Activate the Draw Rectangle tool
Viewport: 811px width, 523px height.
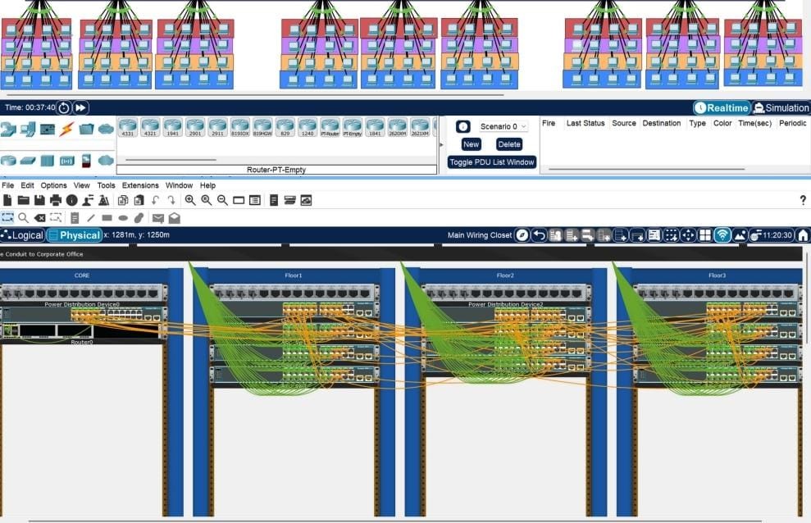point(107,218)
